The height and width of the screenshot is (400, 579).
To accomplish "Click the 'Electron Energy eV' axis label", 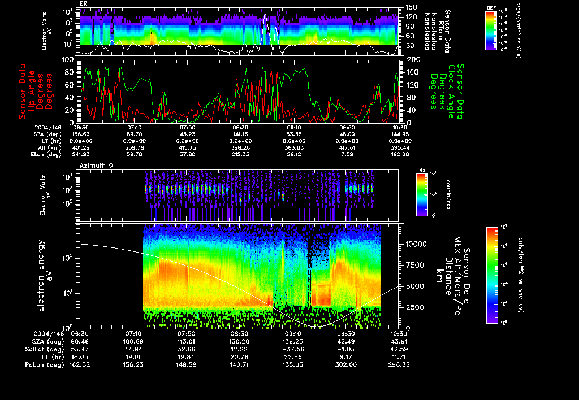I will click(44, 276).
